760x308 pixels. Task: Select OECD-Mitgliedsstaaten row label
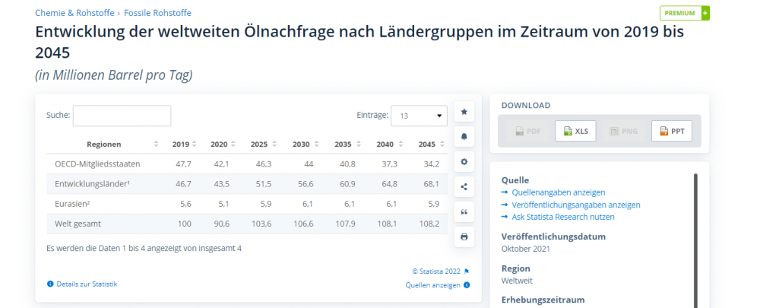[97, 164]
